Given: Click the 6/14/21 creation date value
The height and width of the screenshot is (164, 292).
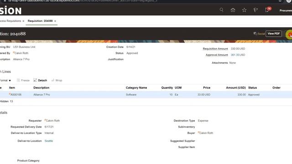Looking at the screenshot, I should point(131,47).
